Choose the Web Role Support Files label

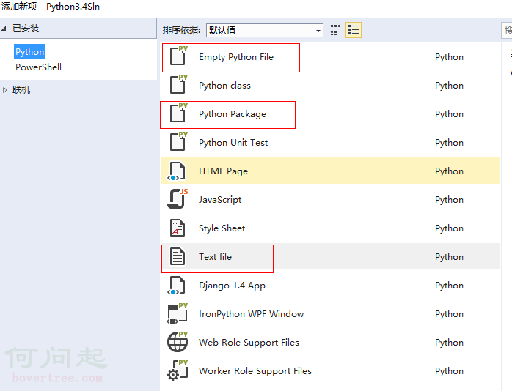pyautogui.click(x=249, y=343)
